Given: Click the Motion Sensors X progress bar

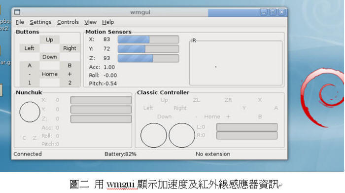Looking at the screenshot, I should [x=148, y=39].
